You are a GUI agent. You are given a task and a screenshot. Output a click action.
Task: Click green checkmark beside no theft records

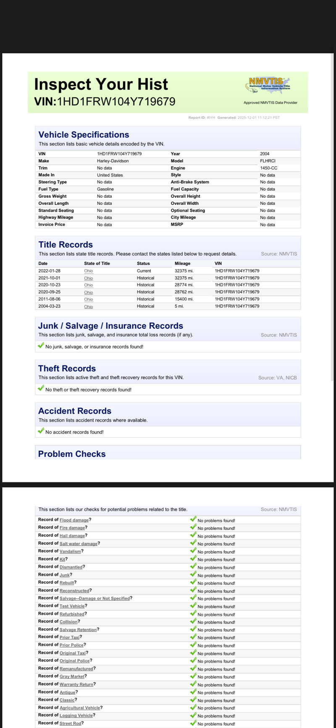tap(41, 388)
